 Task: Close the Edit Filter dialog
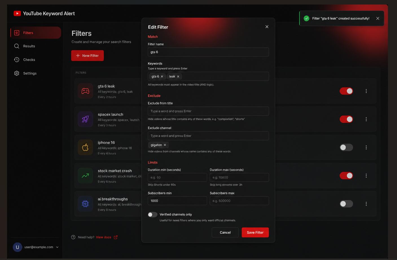[x=267, y=27]
